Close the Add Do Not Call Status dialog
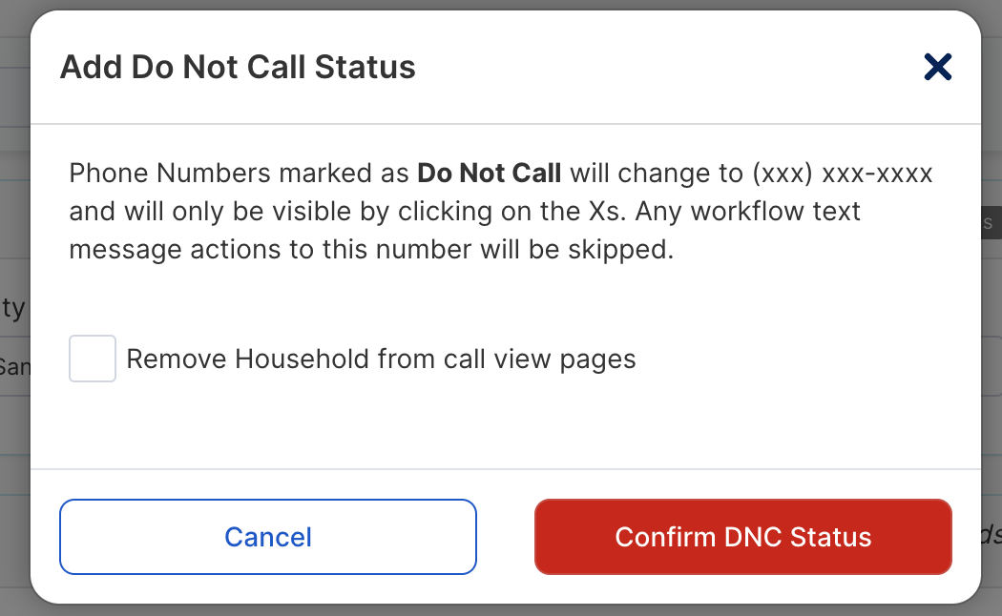The width and height of the screenshot is (1002, 616). (937, 67)
